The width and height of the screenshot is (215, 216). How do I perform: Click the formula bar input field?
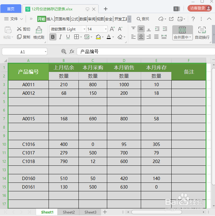146,51
